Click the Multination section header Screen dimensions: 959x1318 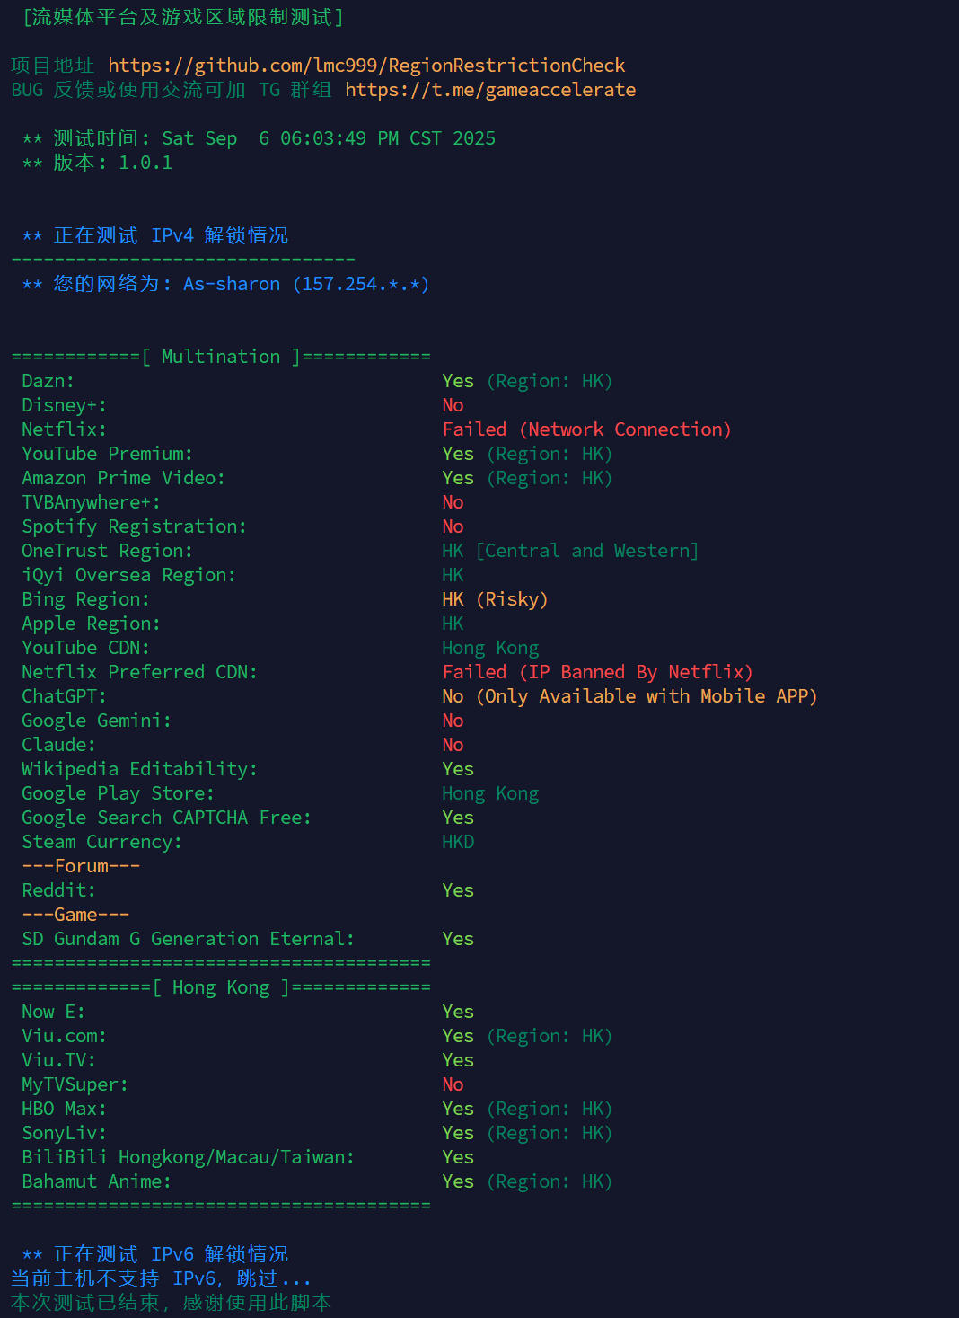coord(221,357)
